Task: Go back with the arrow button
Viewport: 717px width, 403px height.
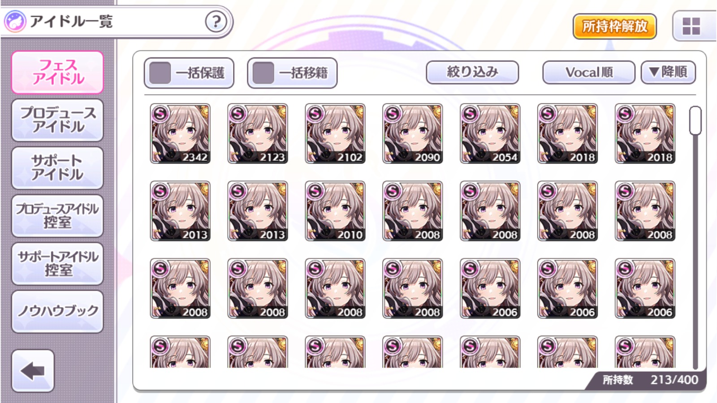Action: pos(33,371)
